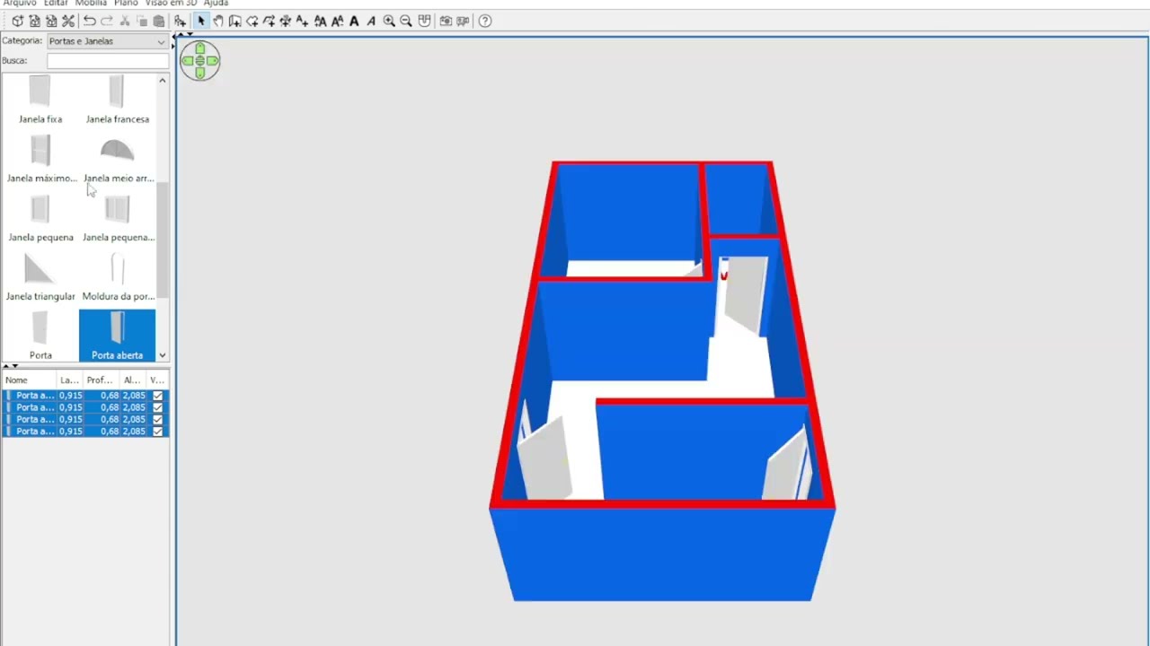Open the Categoria dropdown

(107, 41)
